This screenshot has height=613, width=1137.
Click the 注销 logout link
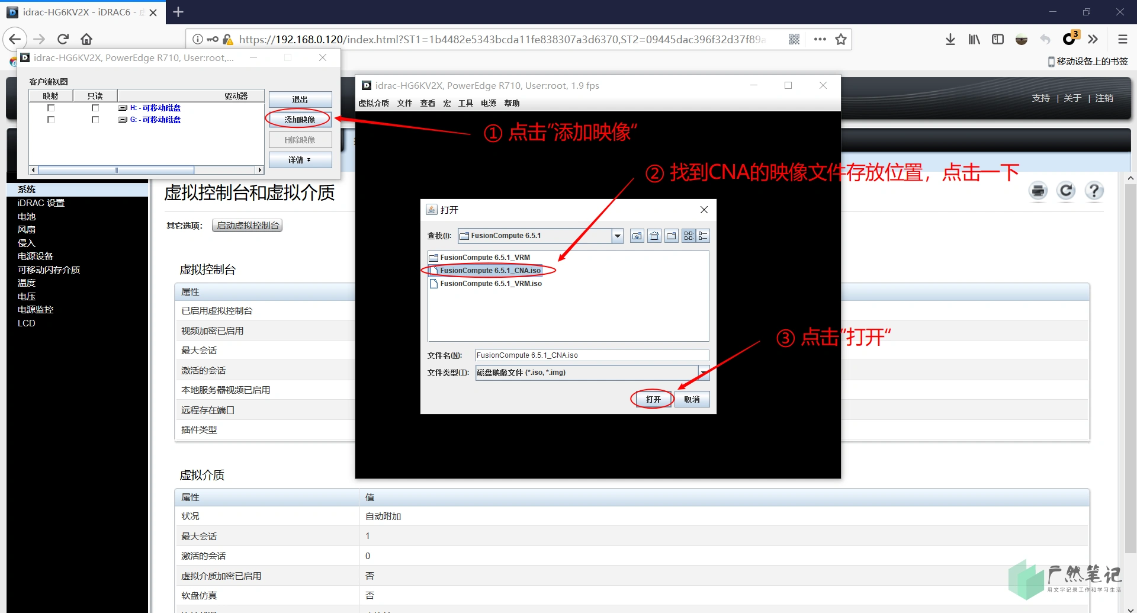[x=1104, y=98]
